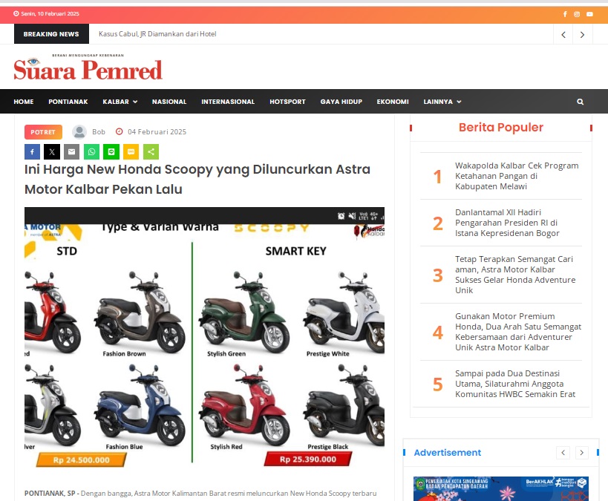608x501 pixels.
Task: Open headline Kasus Cabul, JR Diamankan dari Hotel
Action: (x=157, y=34)
